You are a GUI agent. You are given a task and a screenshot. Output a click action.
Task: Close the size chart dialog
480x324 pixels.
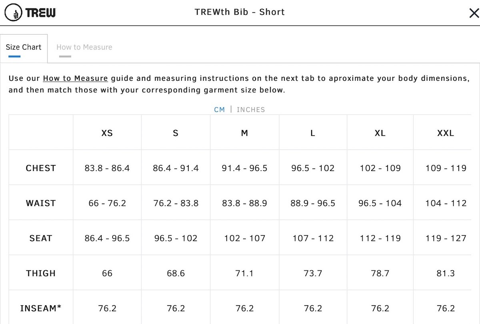click(x=474, y=14)
